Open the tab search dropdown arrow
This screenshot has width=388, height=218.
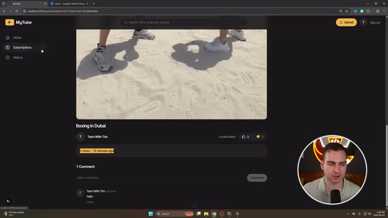coord(4,4)
